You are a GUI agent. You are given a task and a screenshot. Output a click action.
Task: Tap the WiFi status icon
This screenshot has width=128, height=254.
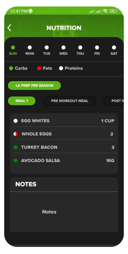(x=105, y=11)
